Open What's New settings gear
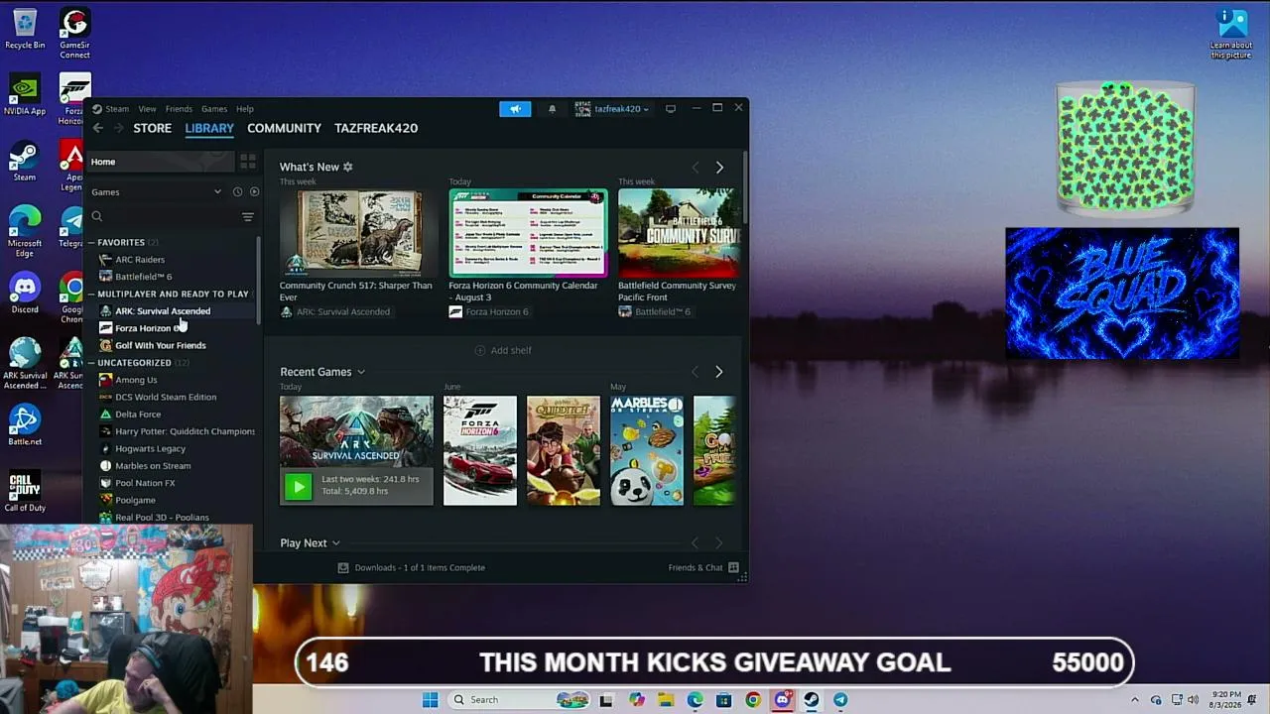The width and height of the screenshot is (1270, 714). [x=347, y=167]
